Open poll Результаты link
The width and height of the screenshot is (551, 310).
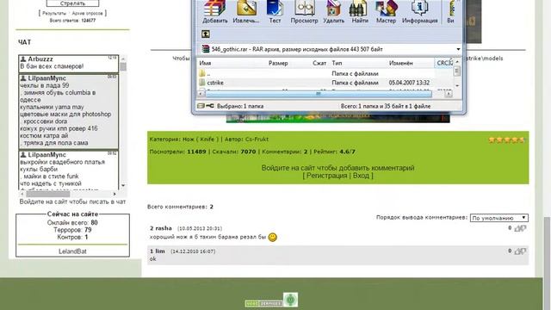coord(54,14)
